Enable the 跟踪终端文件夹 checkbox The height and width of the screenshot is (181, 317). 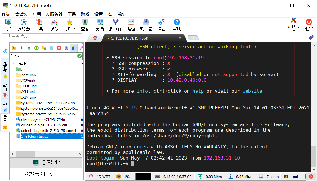pos(19,174)
